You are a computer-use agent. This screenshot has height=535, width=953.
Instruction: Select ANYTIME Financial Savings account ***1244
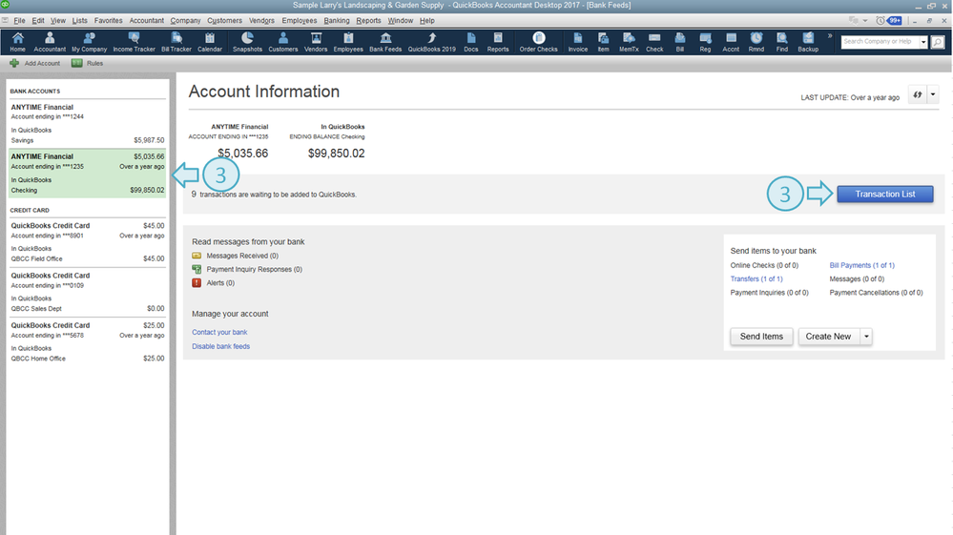point(87,123)
